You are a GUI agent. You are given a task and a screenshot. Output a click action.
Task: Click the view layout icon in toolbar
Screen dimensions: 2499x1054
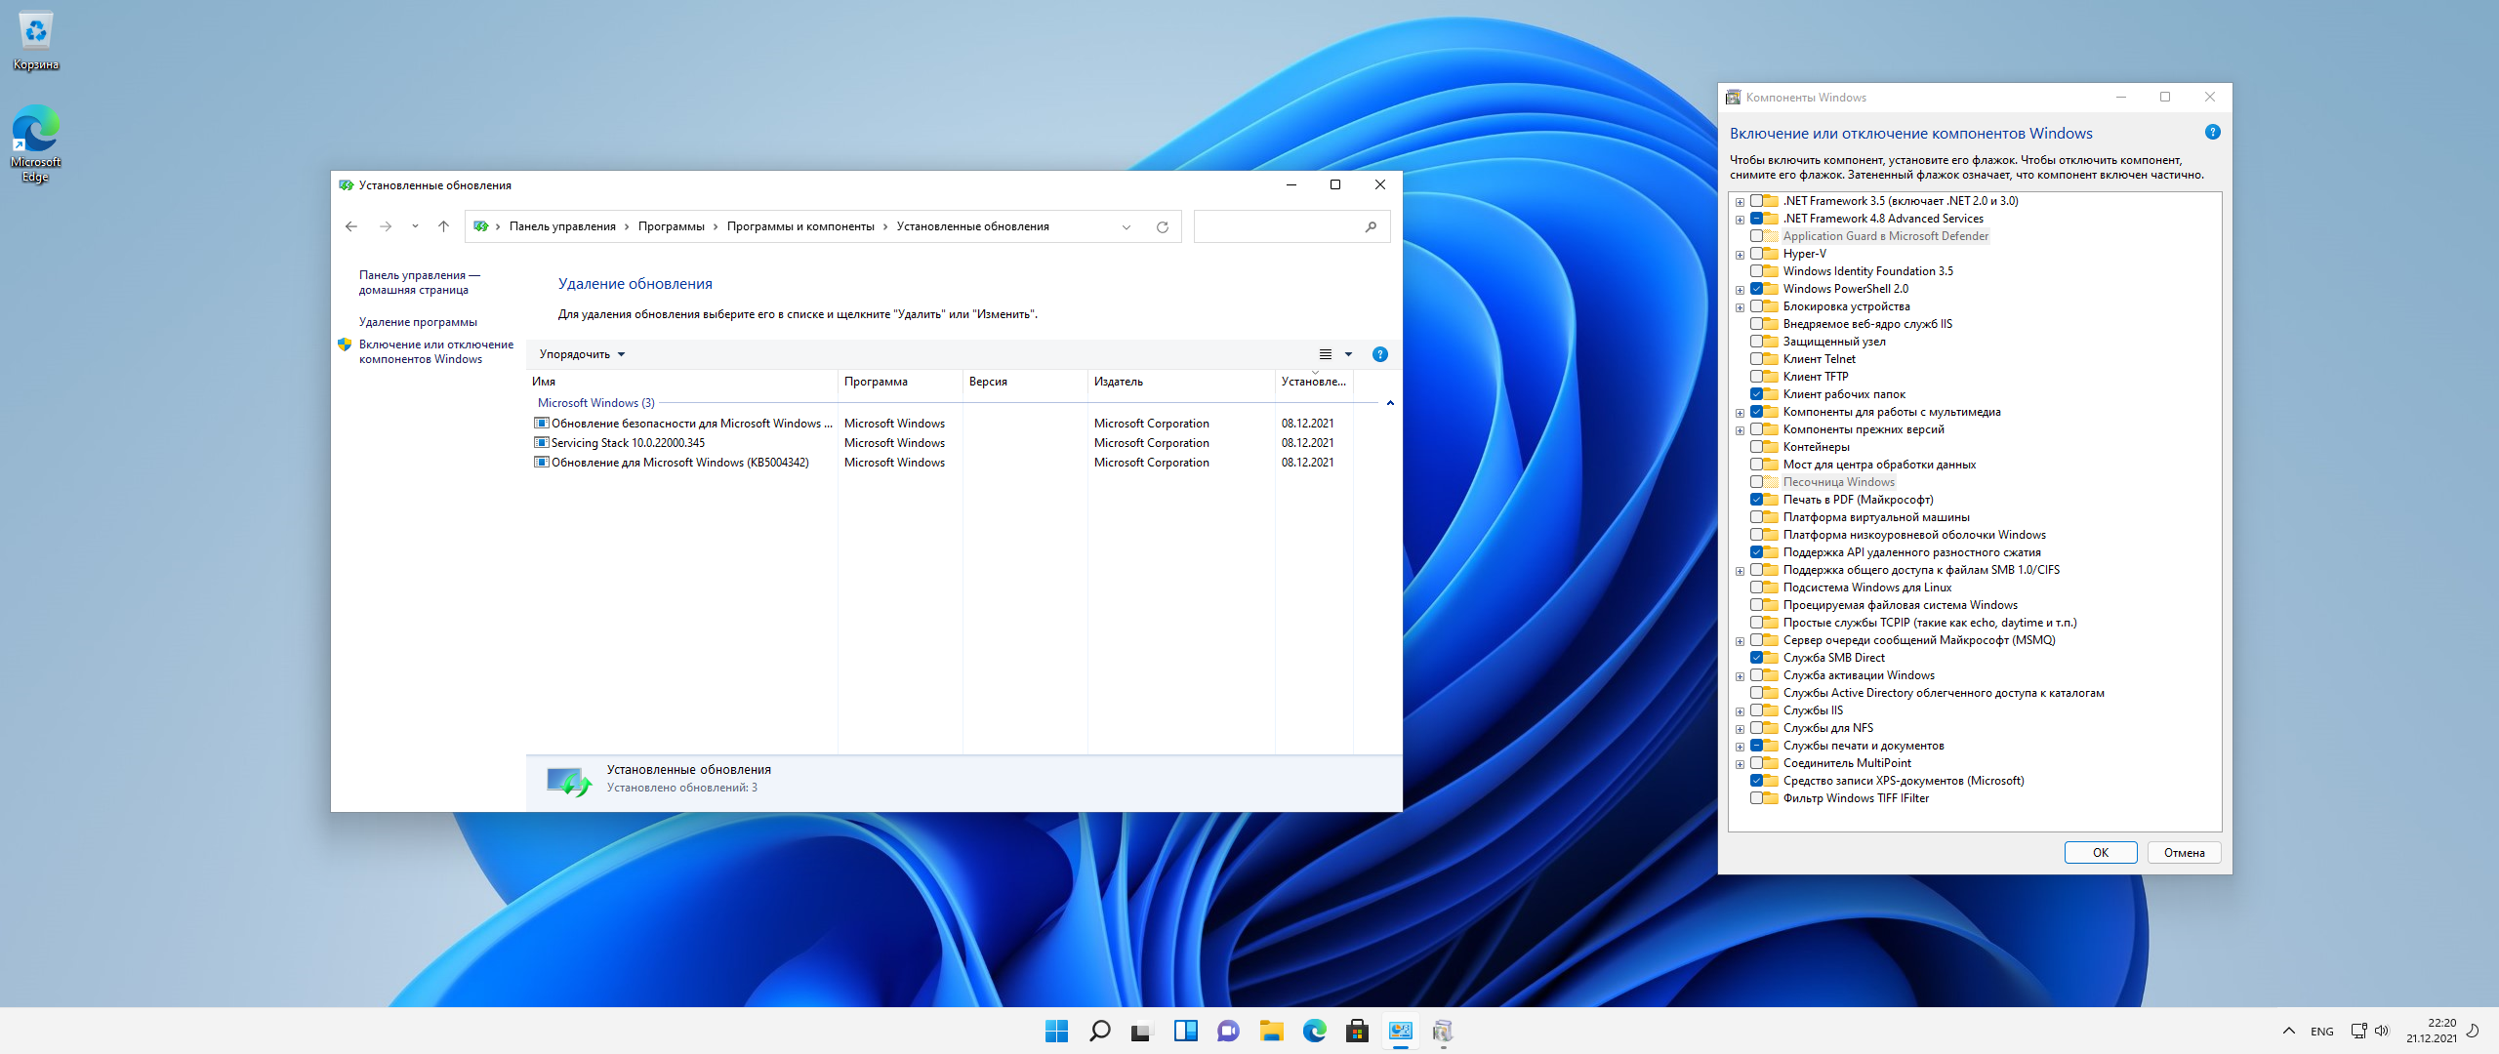pos(1325,354)
